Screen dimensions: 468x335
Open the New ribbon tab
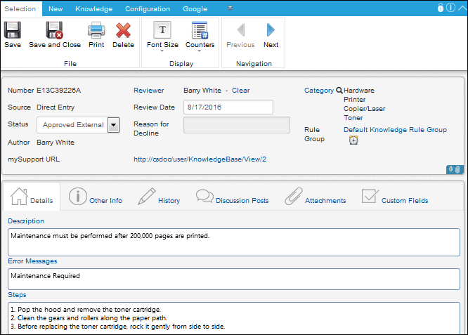[x=56, y=9]
